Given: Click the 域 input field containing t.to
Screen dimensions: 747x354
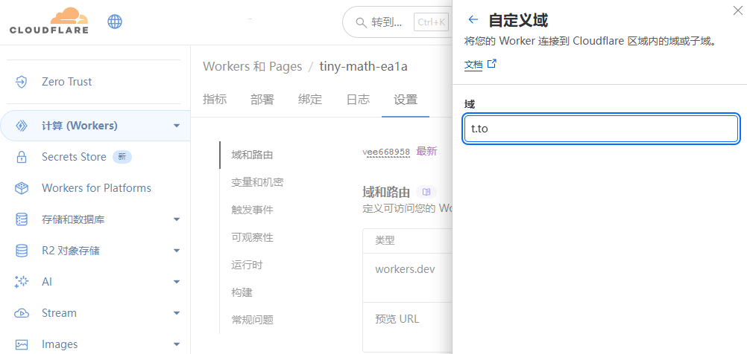Looking at the screenshot, I should point(601,129).
